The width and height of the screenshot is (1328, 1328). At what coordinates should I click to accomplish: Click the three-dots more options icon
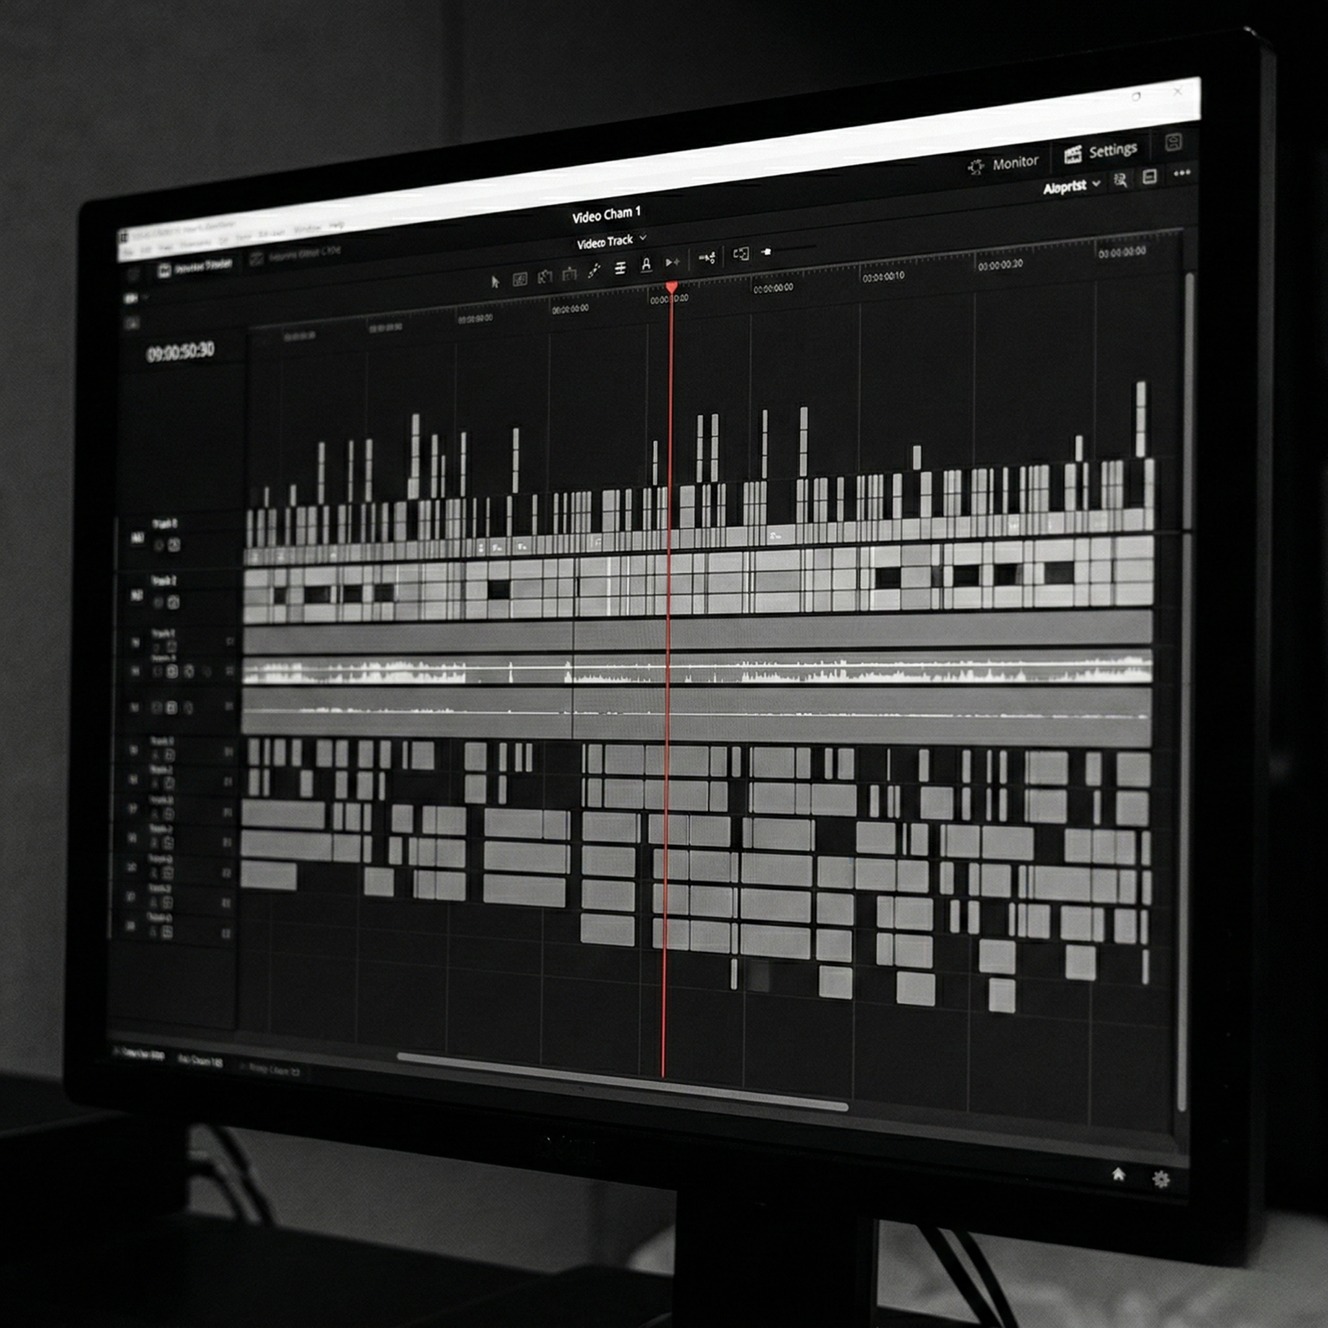pos(1181,173)
